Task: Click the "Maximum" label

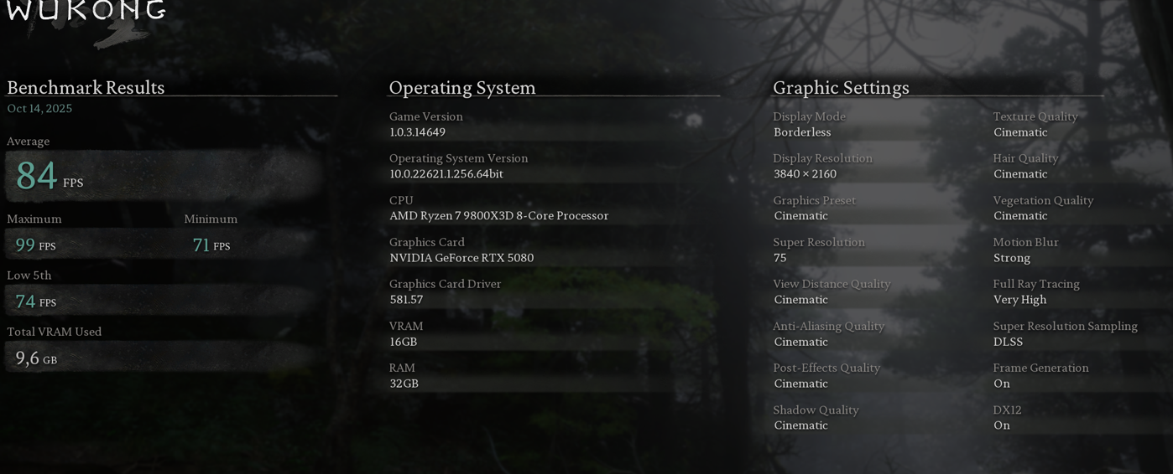Action: 34,219
